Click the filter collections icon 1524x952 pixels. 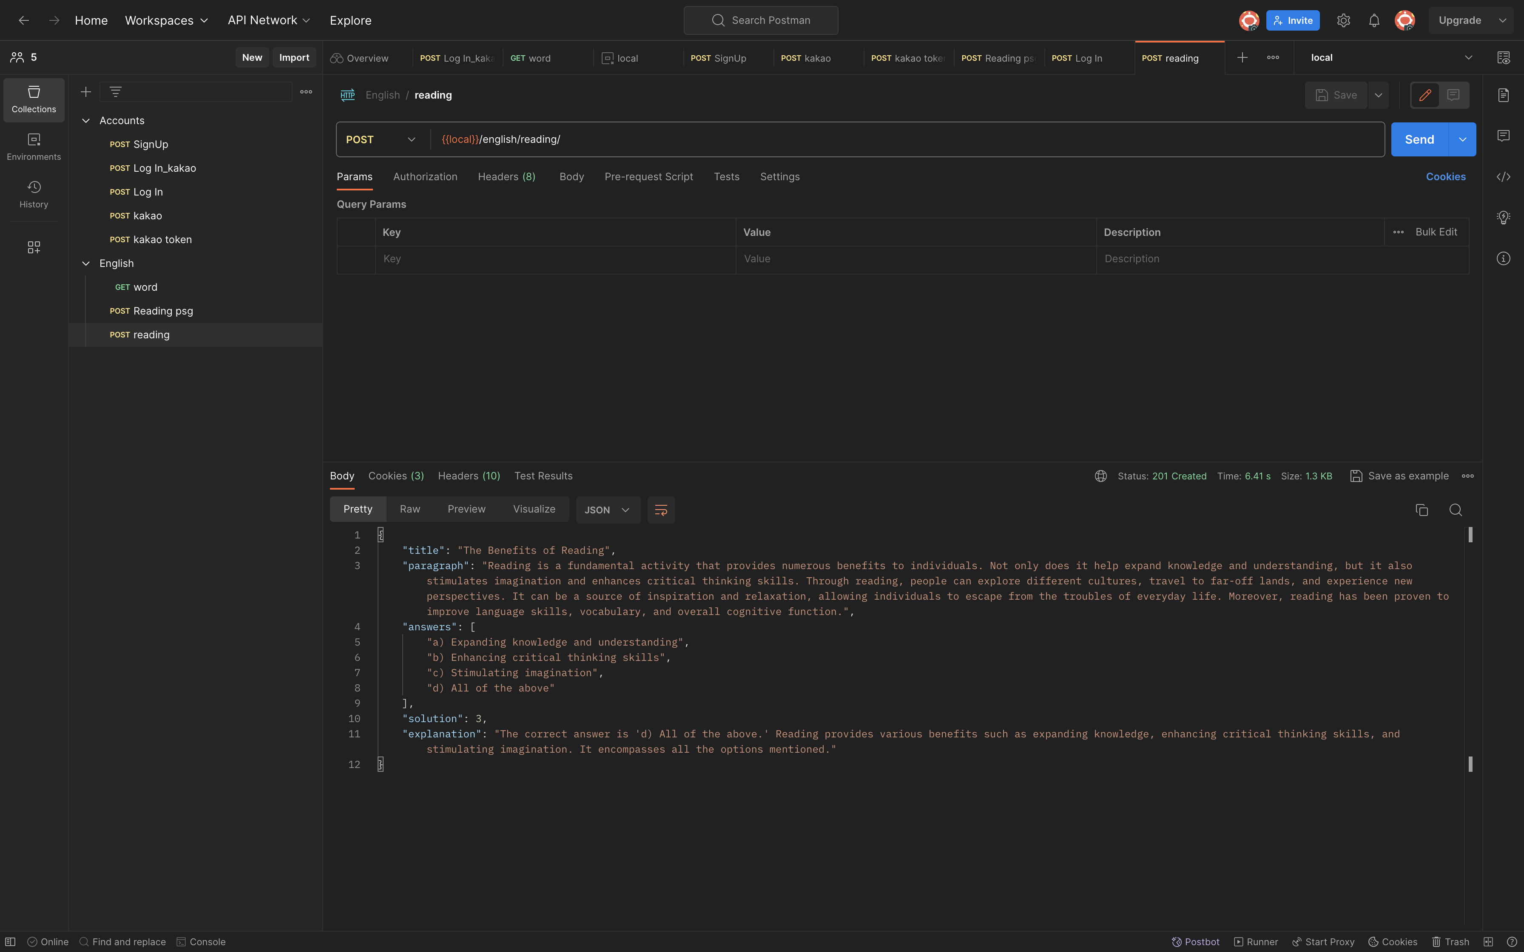pos(115,92)
